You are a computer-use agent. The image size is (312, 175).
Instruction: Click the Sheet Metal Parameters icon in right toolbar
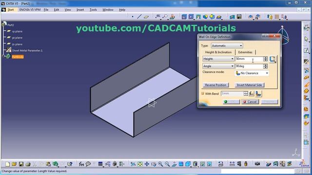pos(306,62)
